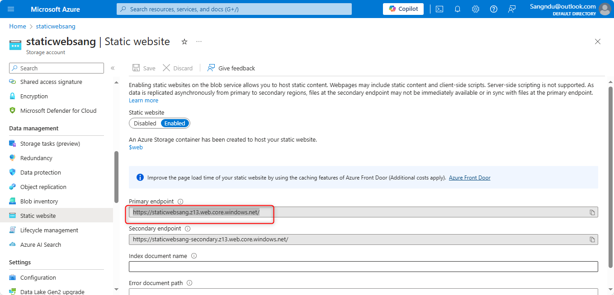Click the Azure Front Door link

tap(469, 178)
